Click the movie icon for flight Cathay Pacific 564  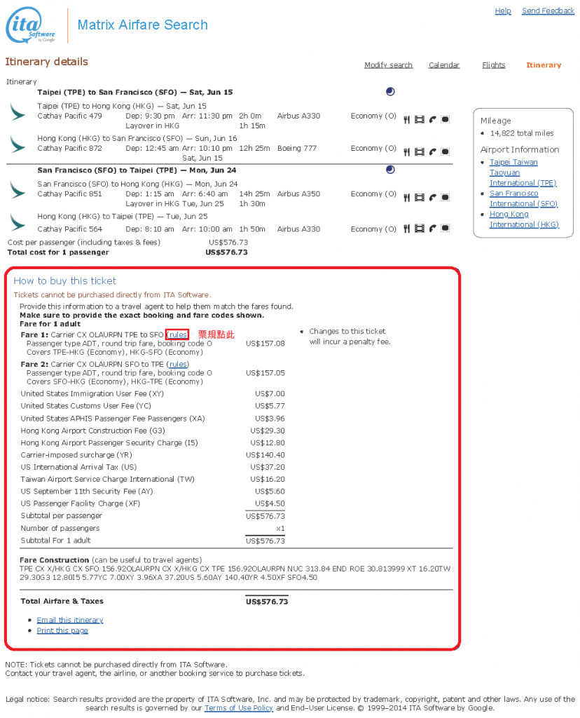pos(420,228)
